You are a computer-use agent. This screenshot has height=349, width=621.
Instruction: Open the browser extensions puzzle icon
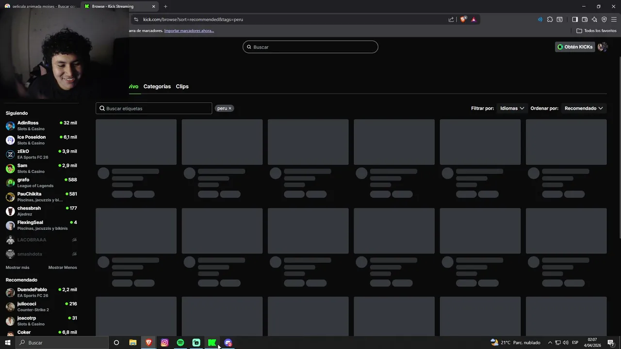point(550,19)
